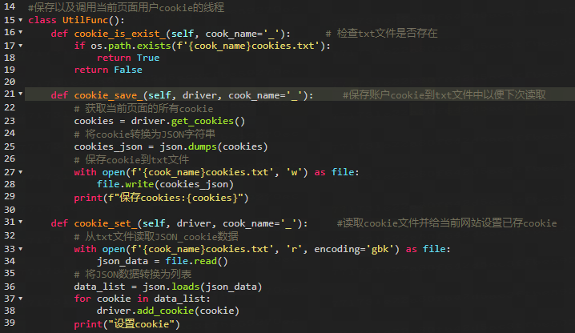Click the comment 从txt文件读取JSON_cookie数据 on line 32
This screenshot has width=575, height=333.
(x=156, y=237)
